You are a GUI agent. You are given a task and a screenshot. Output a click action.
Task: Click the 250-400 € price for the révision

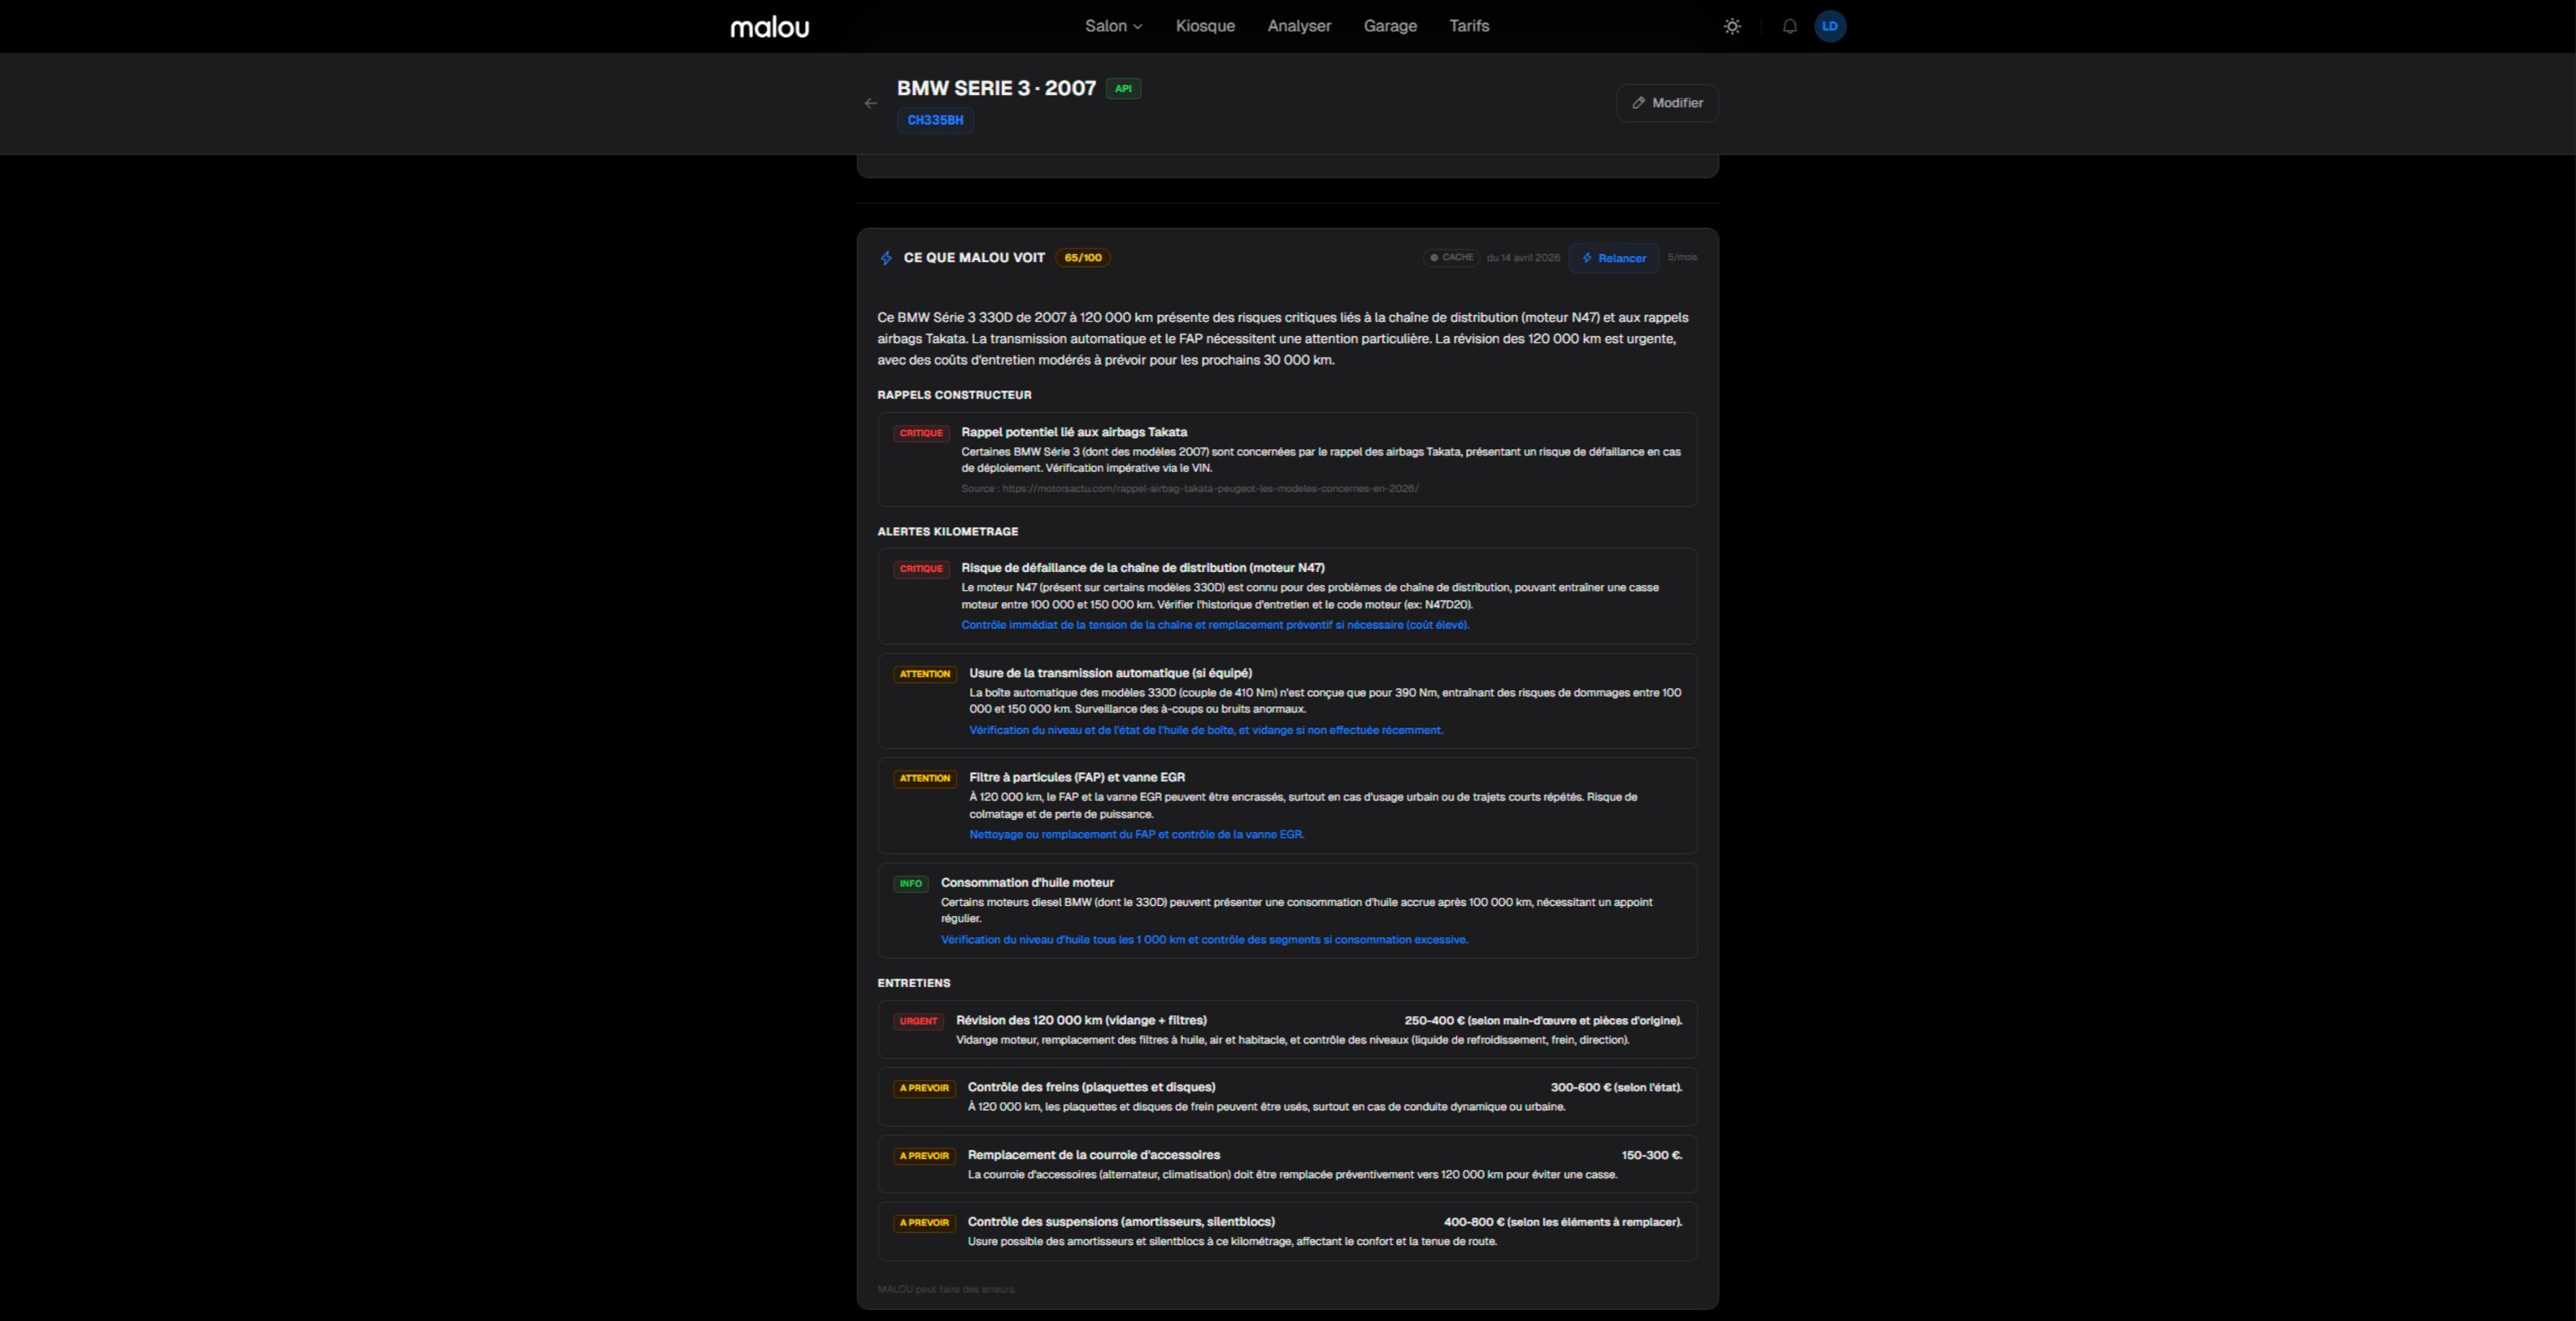point(1543,1020)
